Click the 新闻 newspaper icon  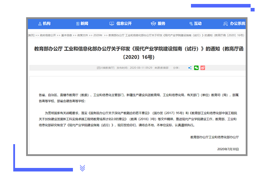pos(78,24)
